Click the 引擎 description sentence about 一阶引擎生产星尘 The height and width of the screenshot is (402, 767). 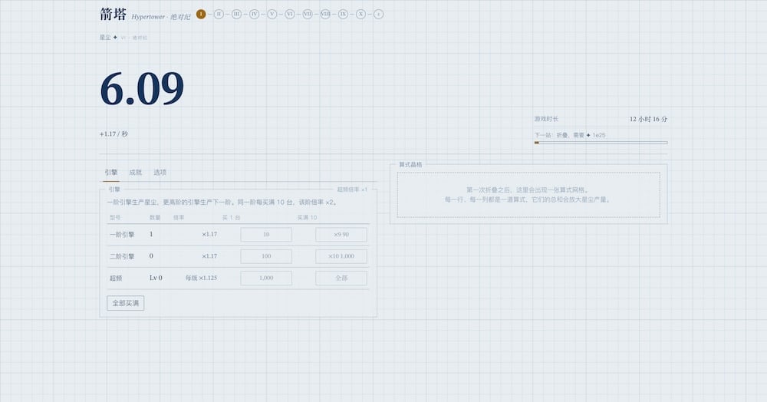tap(222, 202)
